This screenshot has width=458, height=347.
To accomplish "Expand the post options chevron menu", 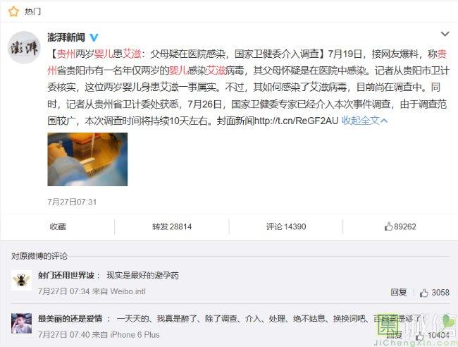I will (x=445, y=34).
